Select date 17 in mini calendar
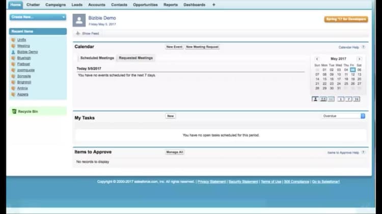This screenshot has height=214, width=382. 339,79
